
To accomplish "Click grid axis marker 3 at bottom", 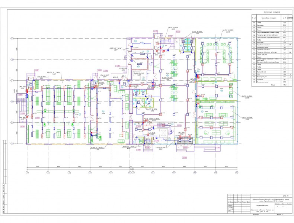I will [69, 172].
